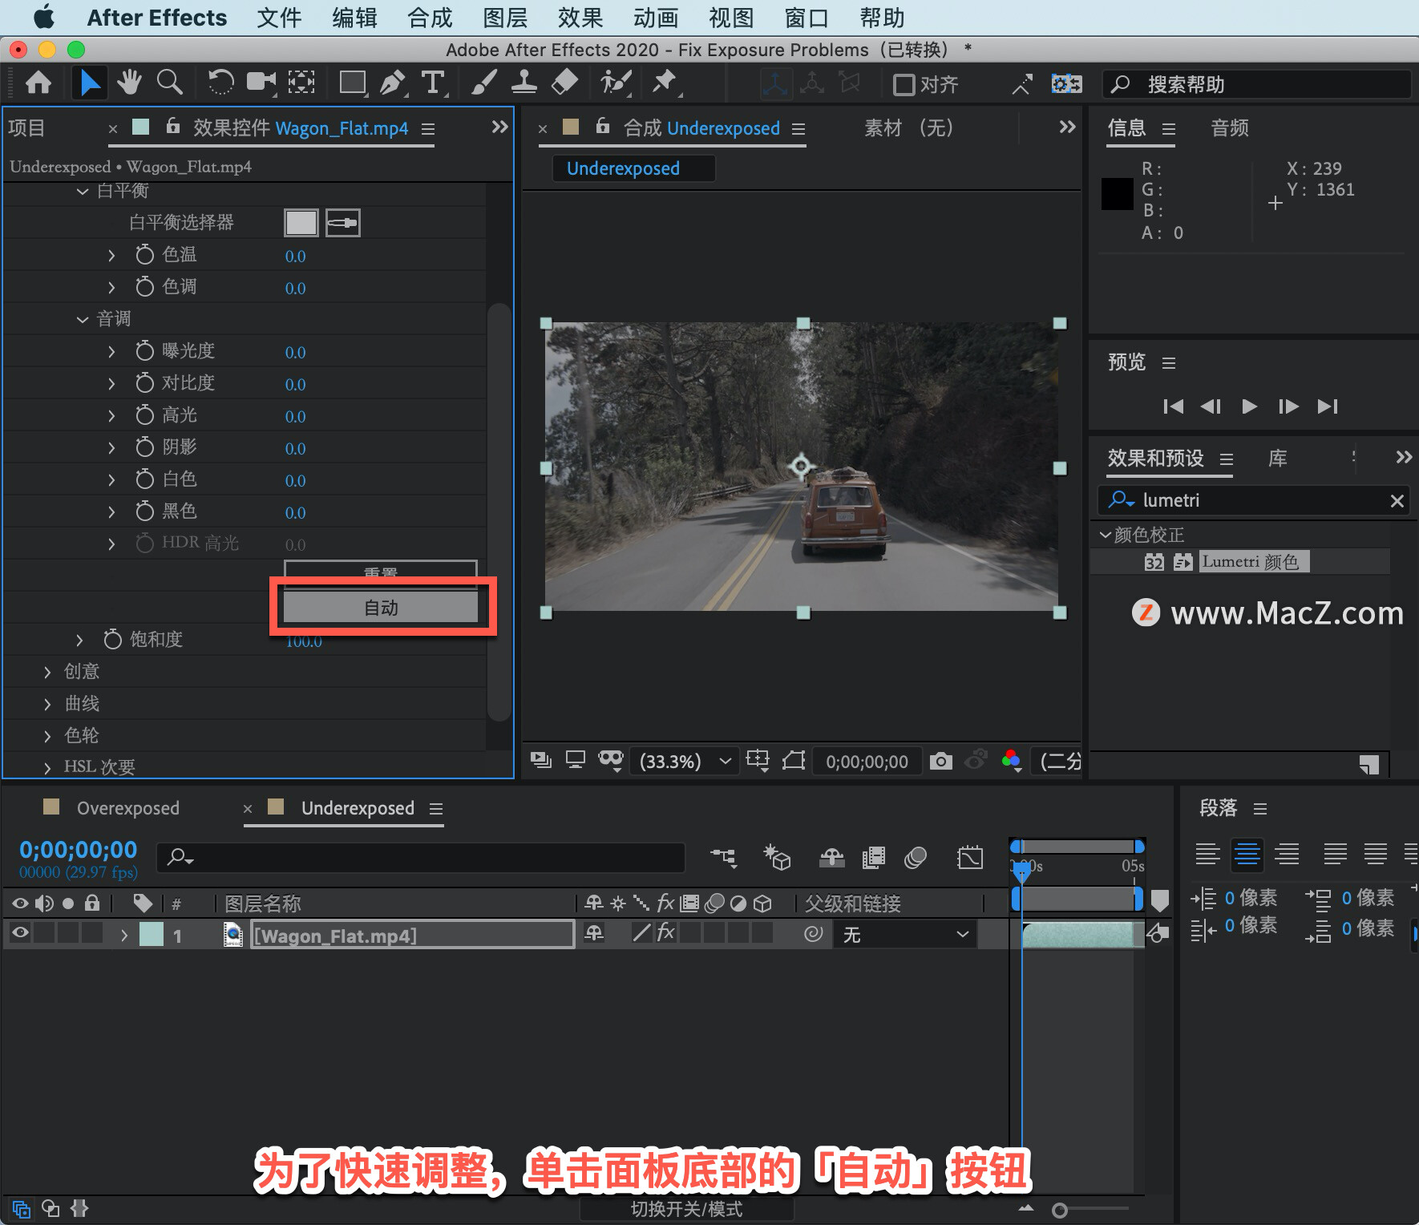The width and height of the screenshot is (1419, 1225).
Task: Enable motion blur for layers icon
Action: (x=916, y=858)
